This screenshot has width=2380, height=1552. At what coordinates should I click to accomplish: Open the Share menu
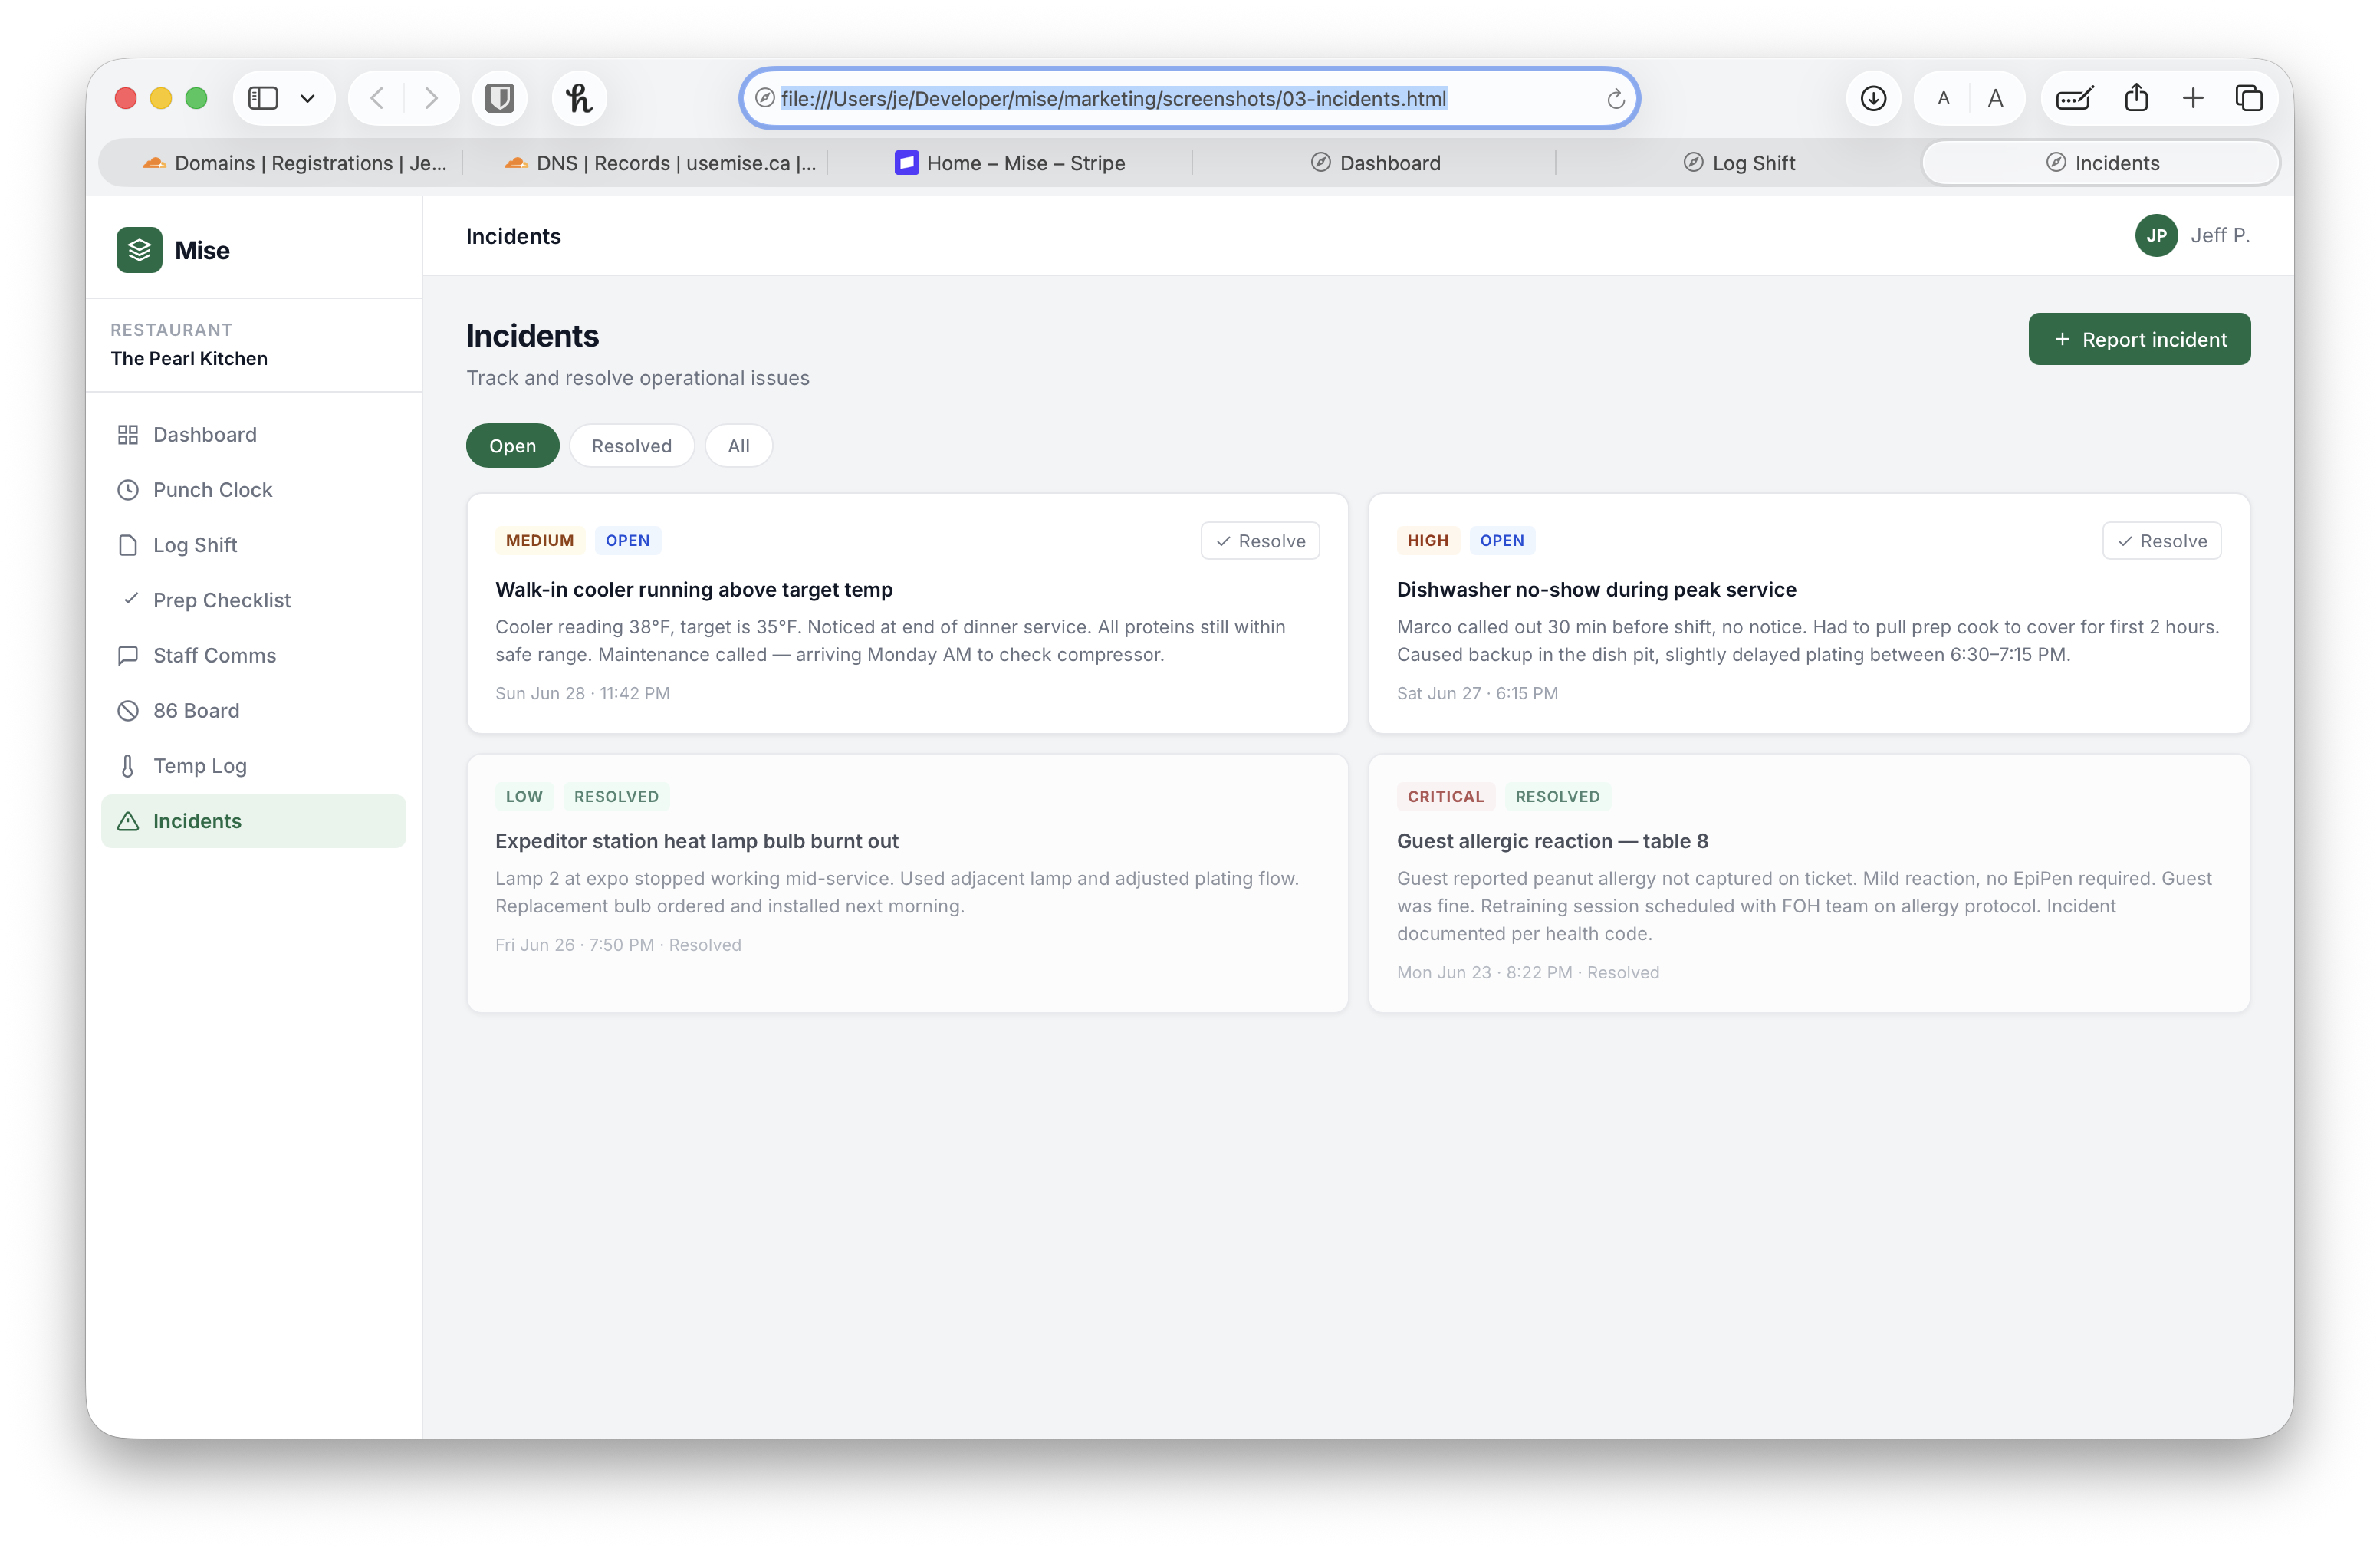pos(2136,98)
